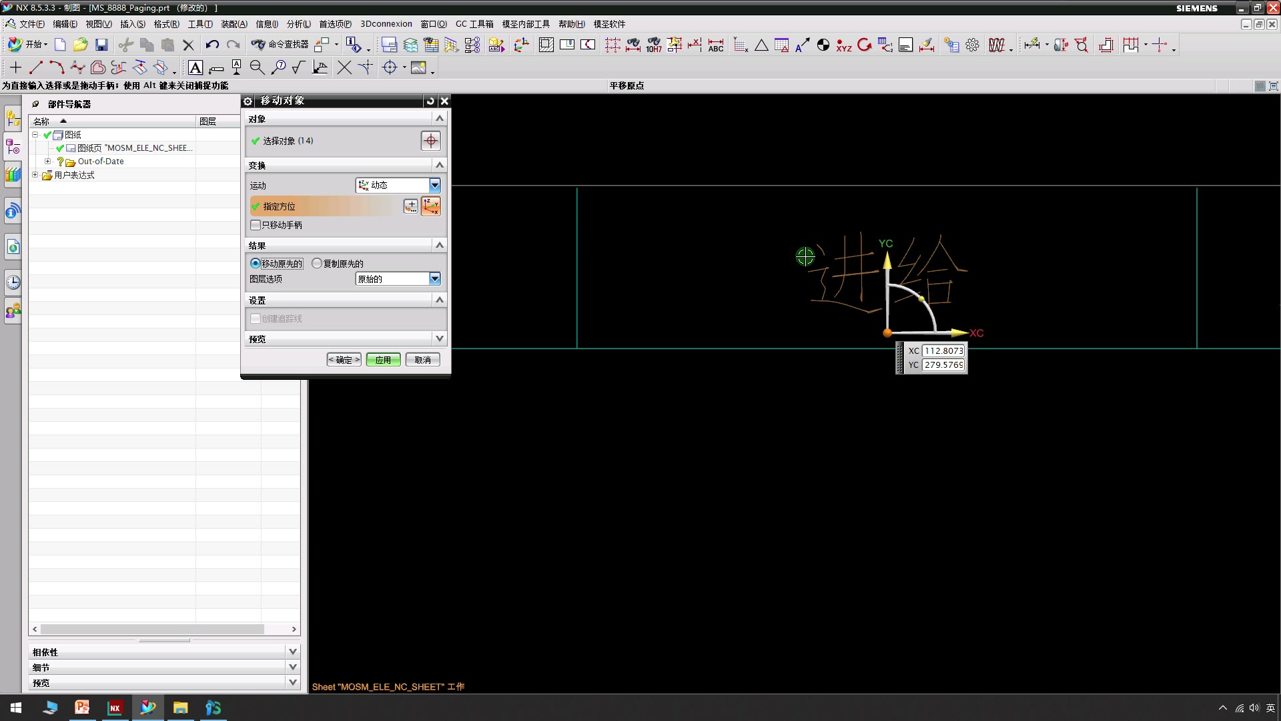The image size is (1281, 721).
Task: Save the part with the floppy disk icon
Action: point(101,45)
